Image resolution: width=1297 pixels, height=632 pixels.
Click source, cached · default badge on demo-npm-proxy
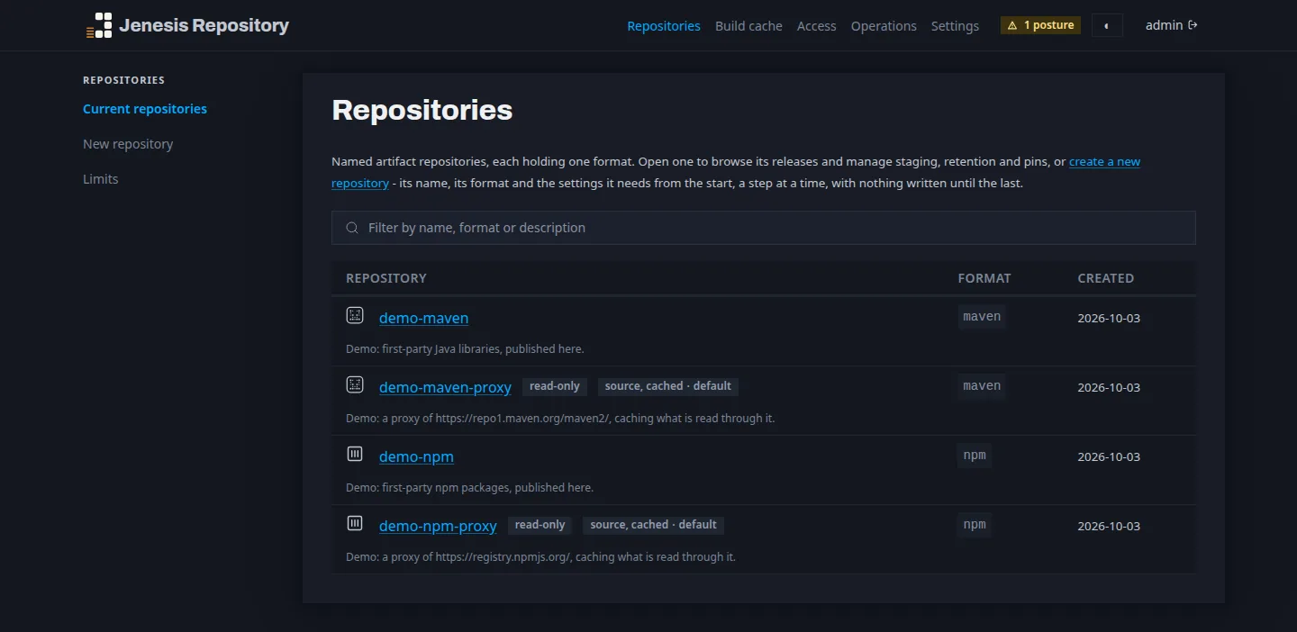(654, 525)
